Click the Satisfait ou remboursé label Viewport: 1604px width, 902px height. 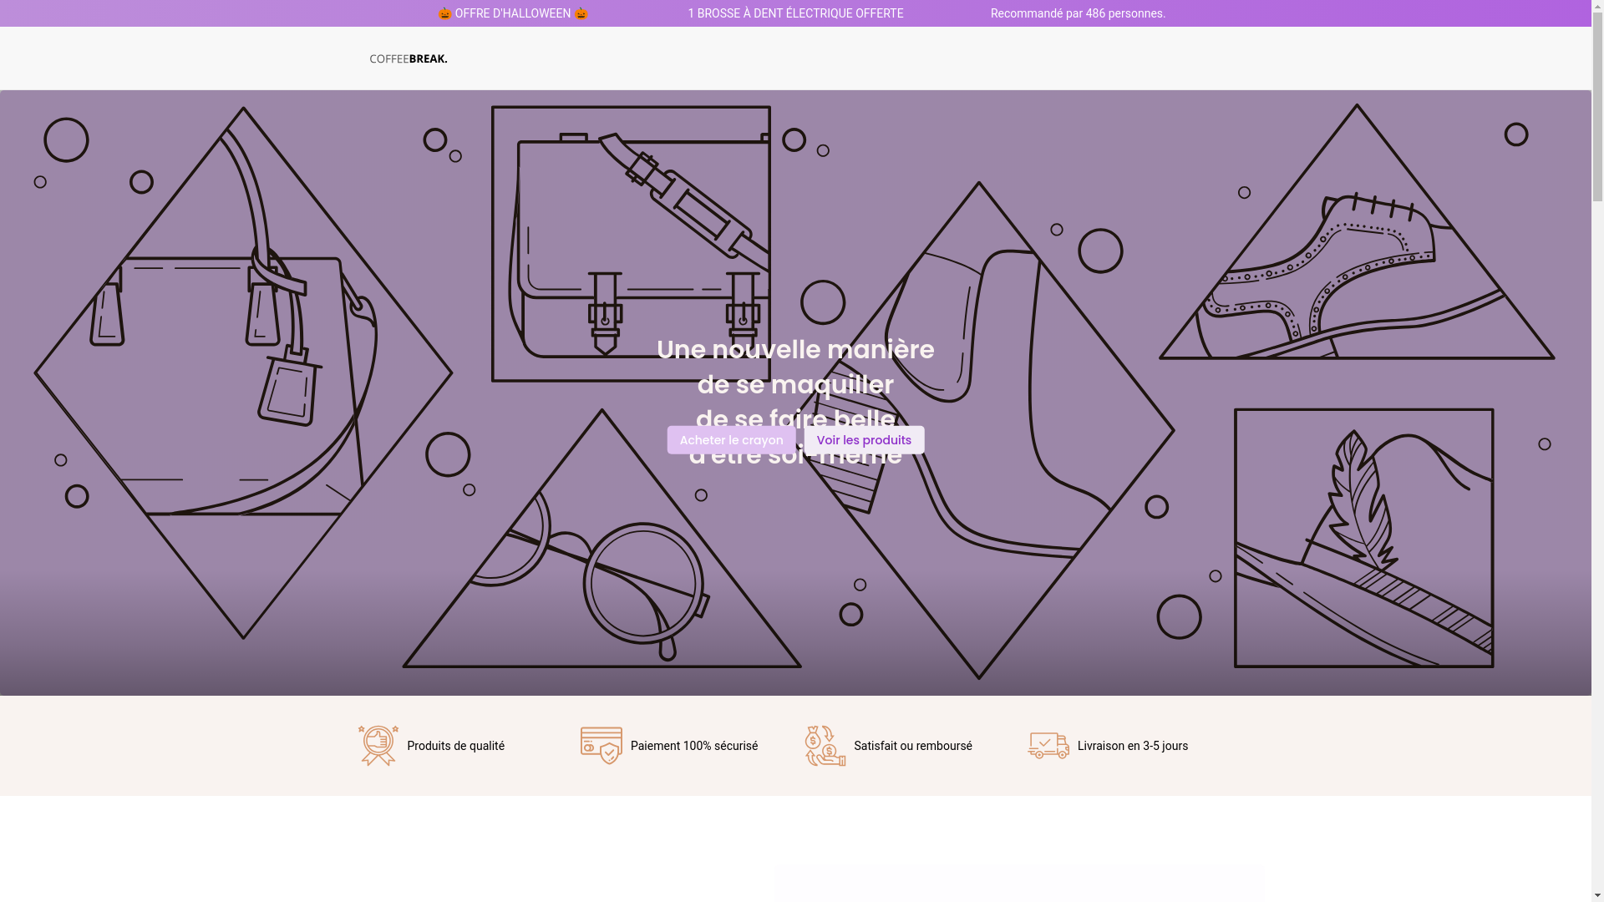[x=912, y=746]
